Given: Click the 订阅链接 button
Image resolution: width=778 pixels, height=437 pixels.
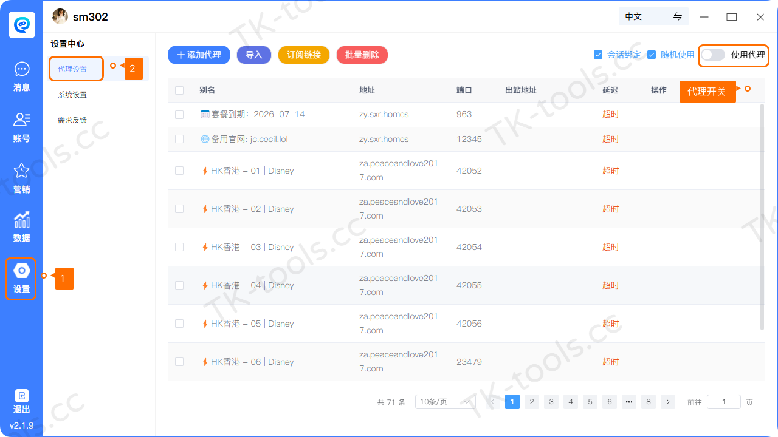Looking at the screenshot, I should point(304,55).
